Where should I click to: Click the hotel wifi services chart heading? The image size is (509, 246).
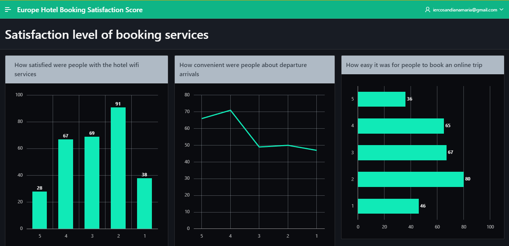point(77,69)
